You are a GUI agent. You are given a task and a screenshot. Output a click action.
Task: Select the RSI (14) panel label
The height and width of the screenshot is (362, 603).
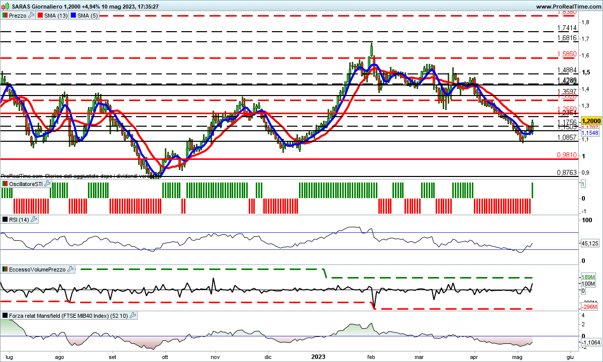point(20,220)
